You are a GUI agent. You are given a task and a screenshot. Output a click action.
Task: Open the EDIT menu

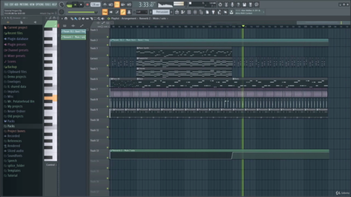point(12,4)
